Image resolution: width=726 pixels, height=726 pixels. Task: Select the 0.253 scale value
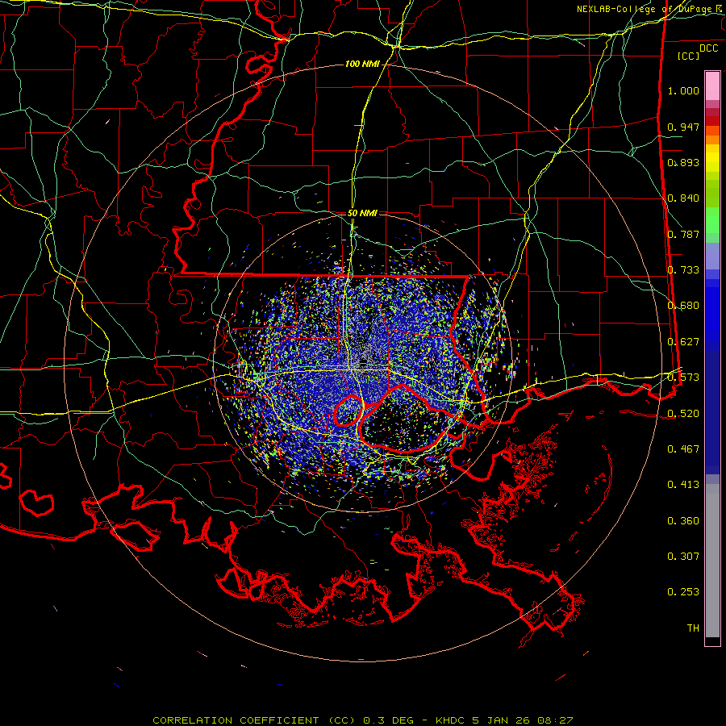pos(683,592)
